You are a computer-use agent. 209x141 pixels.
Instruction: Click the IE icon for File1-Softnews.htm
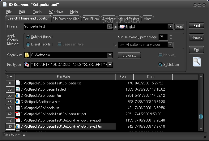(x=17, y=126)
